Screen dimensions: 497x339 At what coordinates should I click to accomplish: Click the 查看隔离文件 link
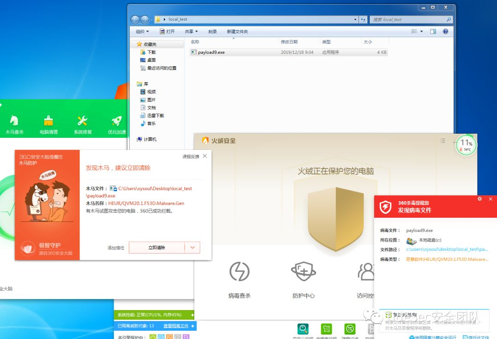(176, 326)
